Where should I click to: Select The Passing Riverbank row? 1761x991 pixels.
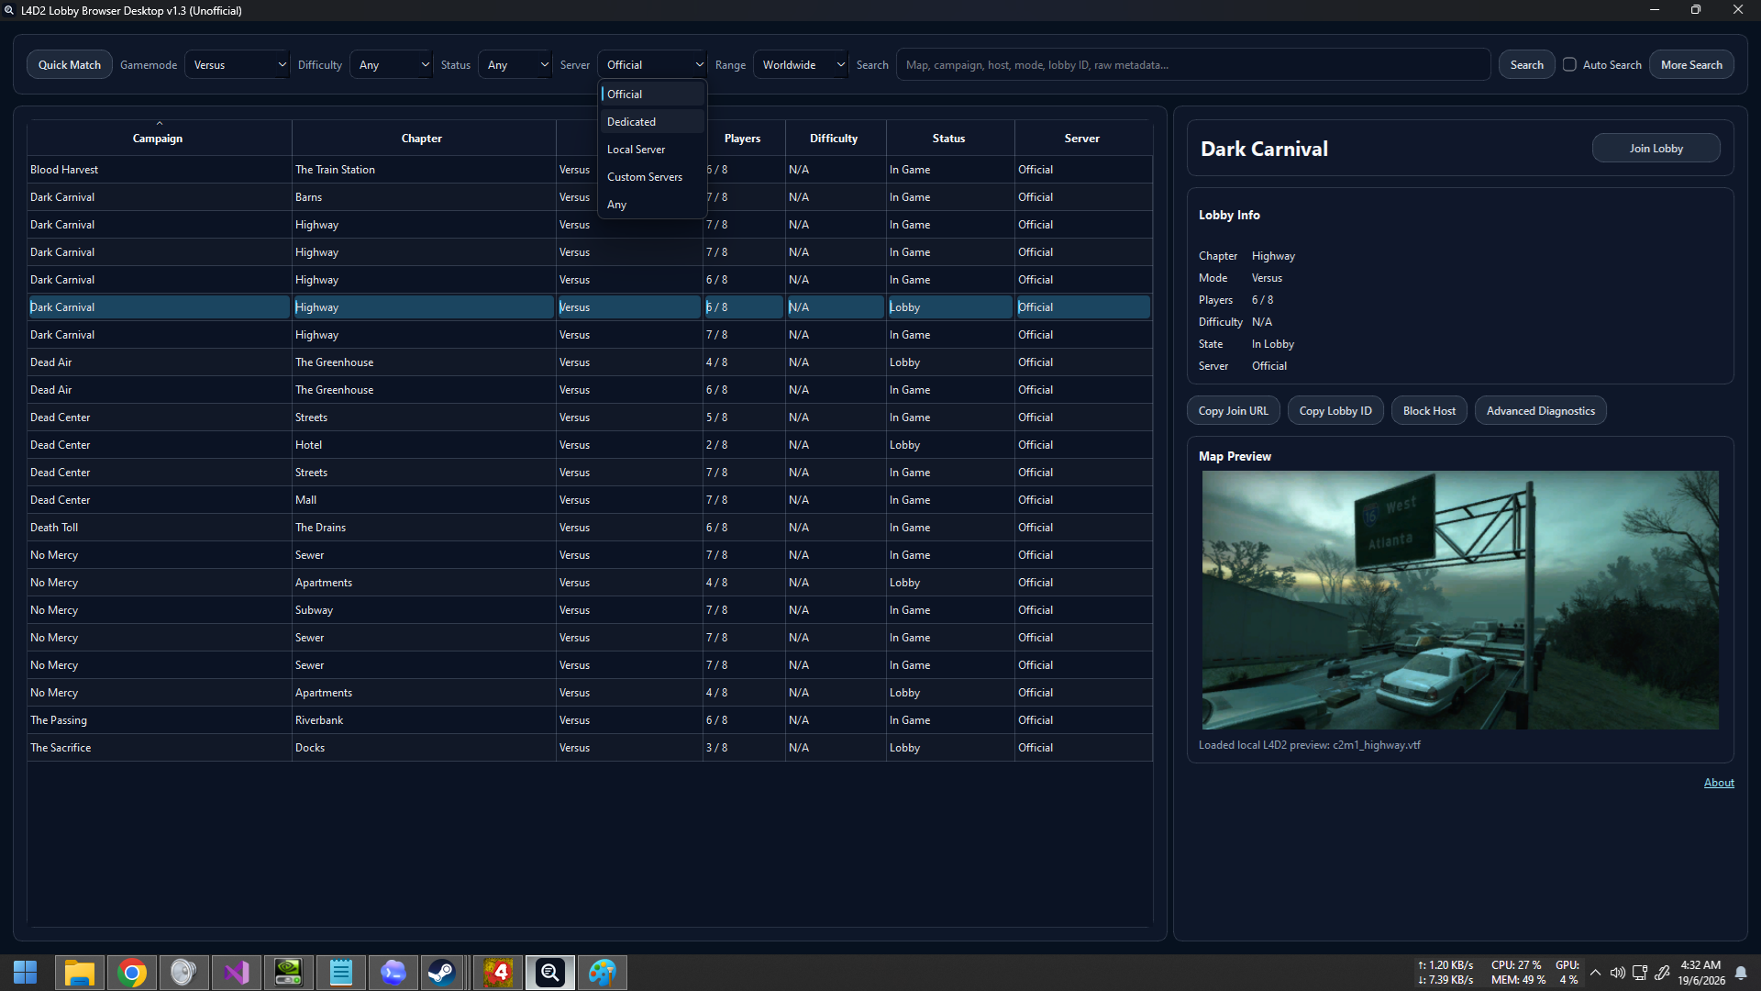coord(590,720)
